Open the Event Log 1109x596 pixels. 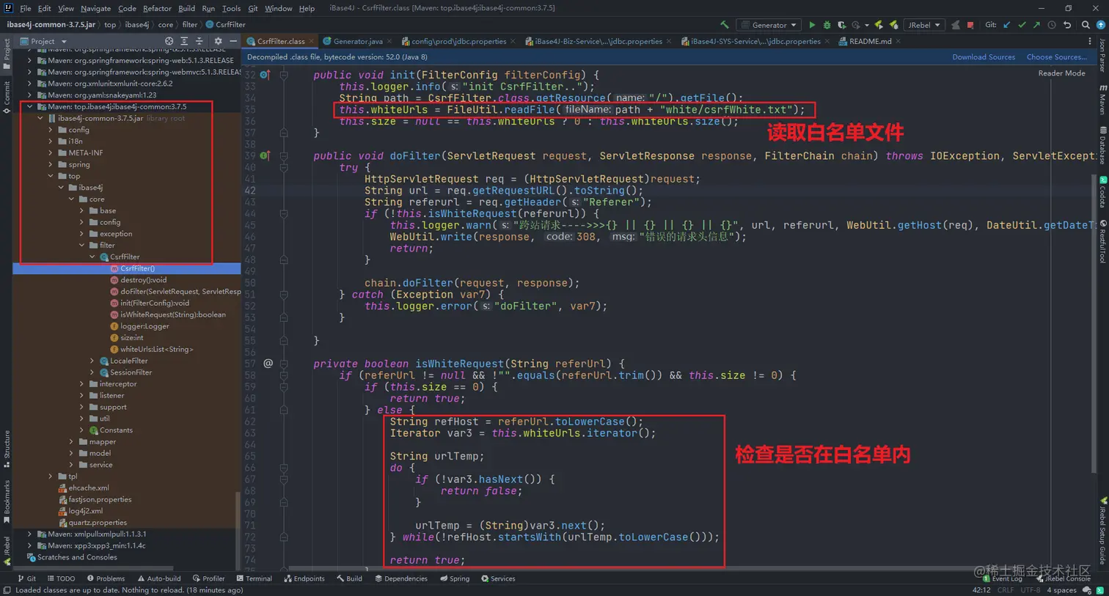(1003, 578)
